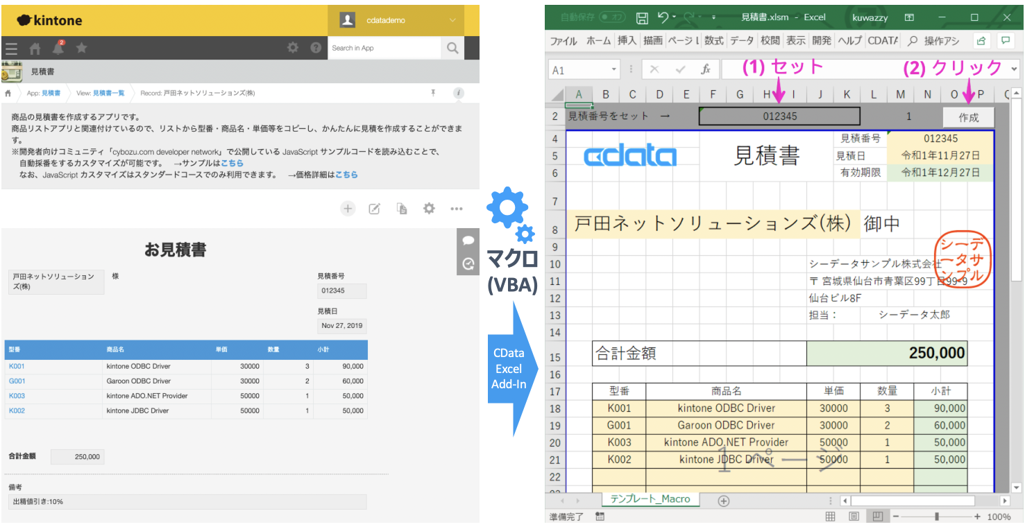The image size is (1025, 529).
Task: Click zoom out minus in Excel
Action: tap(897, 517)
